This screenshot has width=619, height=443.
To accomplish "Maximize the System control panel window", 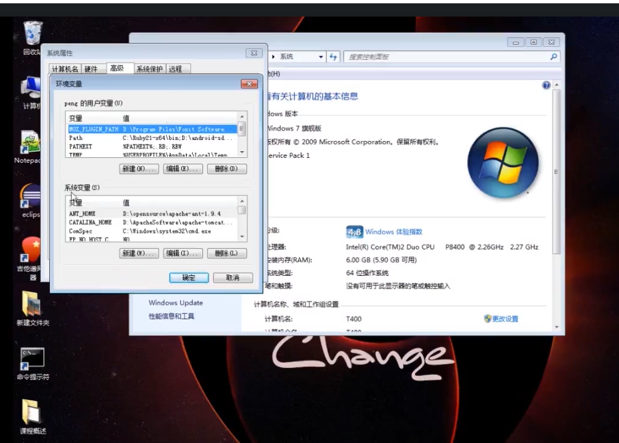I will [533, 42].
